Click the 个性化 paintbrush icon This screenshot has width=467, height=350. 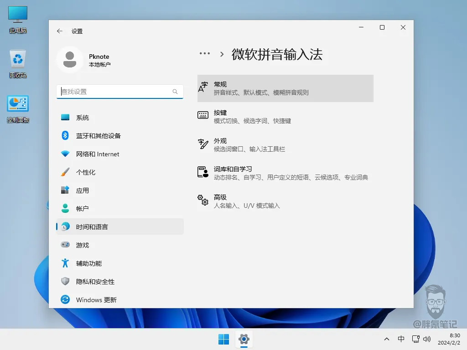tap(65, 172)
